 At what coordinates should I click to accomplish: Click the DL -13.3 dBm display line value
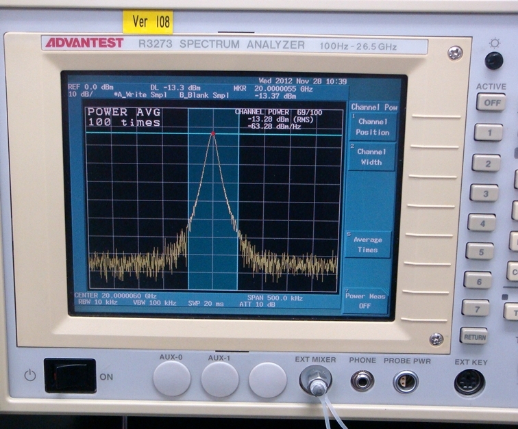(x=175, y=88)
